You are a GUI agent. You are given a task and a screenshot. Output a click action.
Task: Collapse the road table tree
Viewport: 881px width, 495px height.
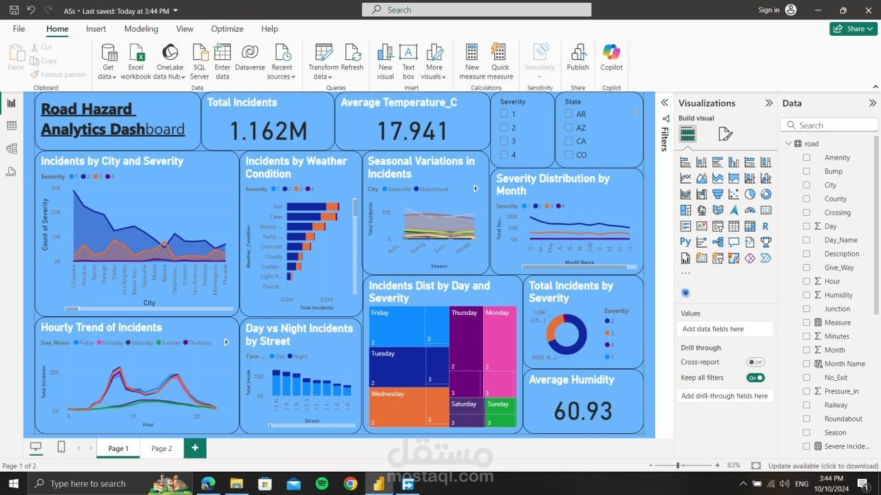[788, 144]
